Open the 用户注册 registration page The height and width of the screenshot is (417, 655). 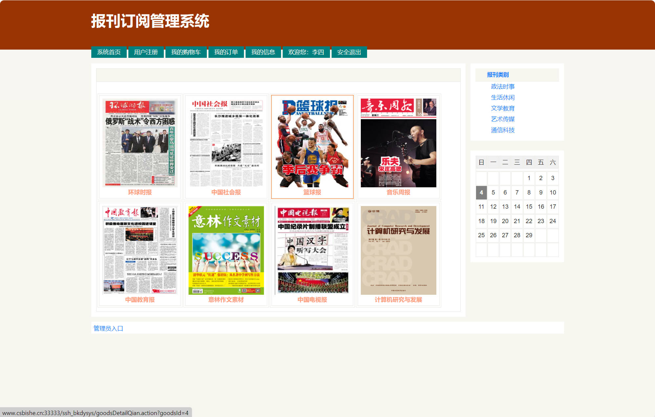pyautogui.click(x=145, y=52)
